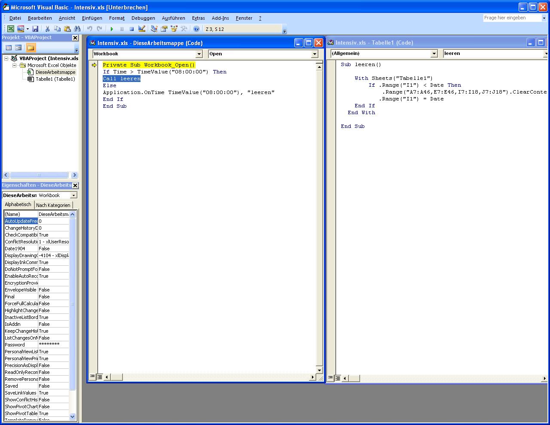This screenshot has height=425, width=550.
Task: Close the Projekt - VBAProject panel
Action: (75, 38)
